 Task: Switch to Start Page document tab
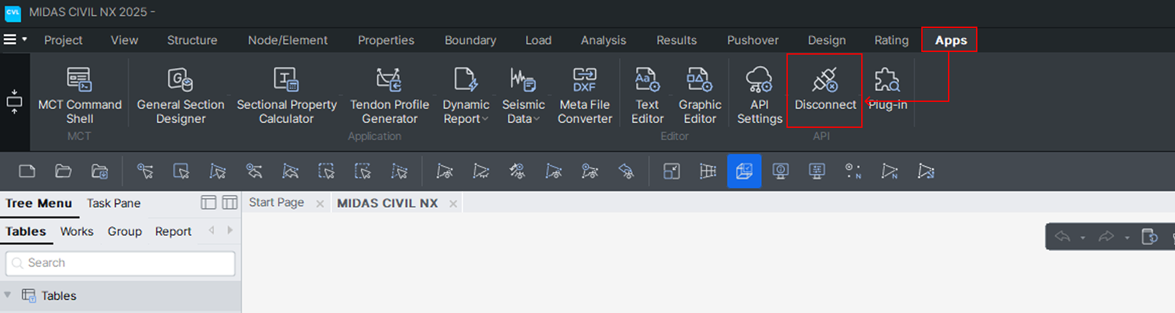(276, 202)
